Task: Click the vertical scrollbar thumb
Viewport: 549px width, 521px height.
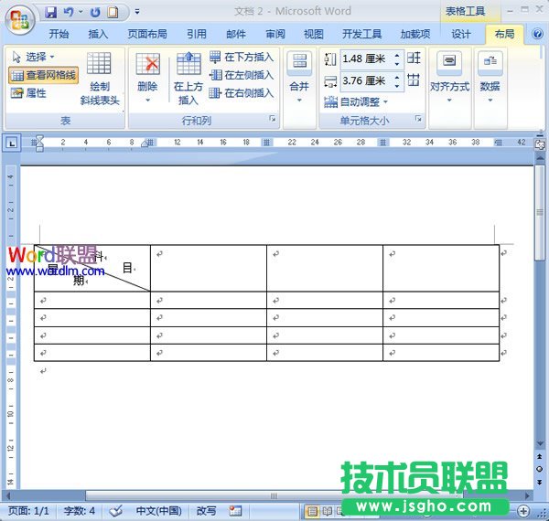Action: [x=540, y=213]
